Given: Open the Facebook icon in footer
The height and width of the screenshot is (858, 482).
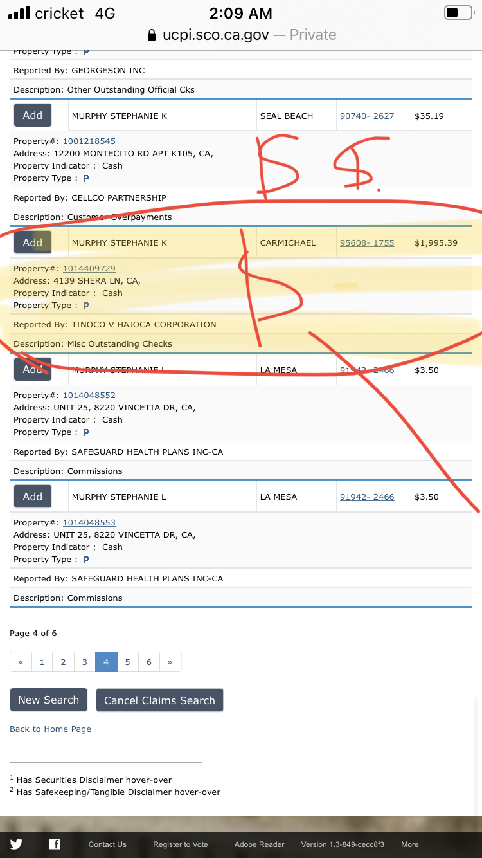Looking at the screenshot, I should click(55, 844).
